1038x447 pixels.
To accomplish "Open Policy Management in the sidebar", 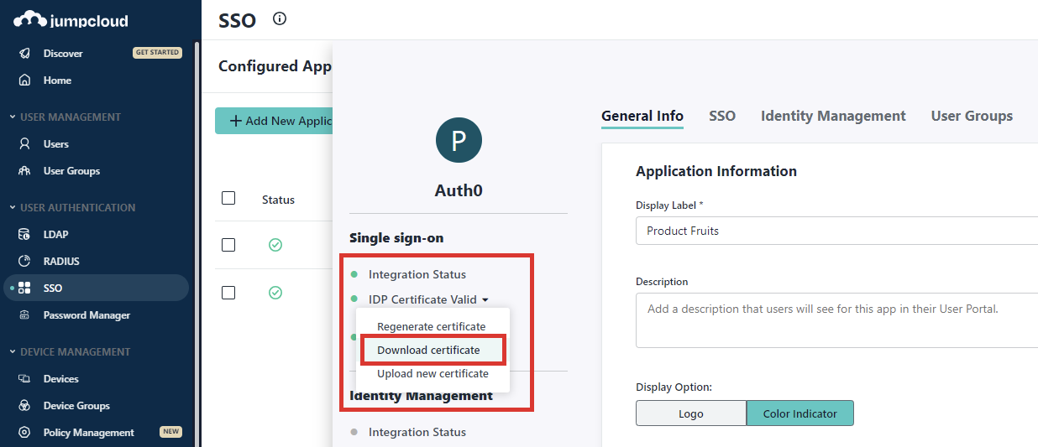I will click(x=88, y=433).
